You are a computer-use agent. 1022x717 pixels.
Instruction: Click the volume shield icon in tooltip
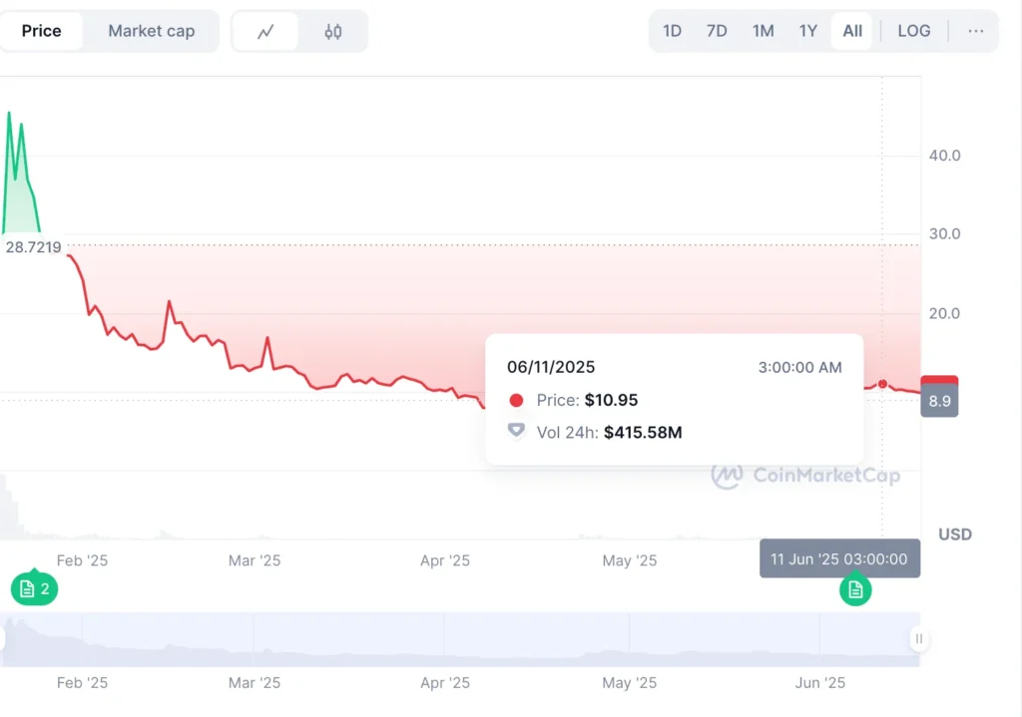click(516, 431)
